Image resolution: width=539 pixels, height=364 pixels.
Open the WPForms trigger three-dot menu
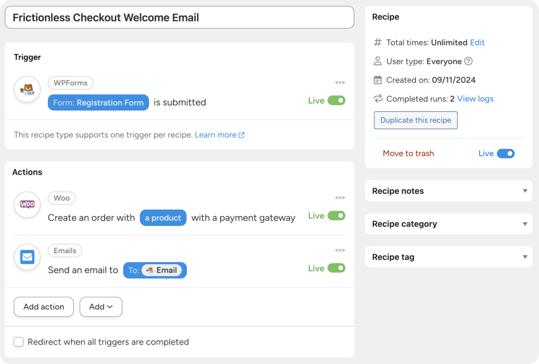340,82
